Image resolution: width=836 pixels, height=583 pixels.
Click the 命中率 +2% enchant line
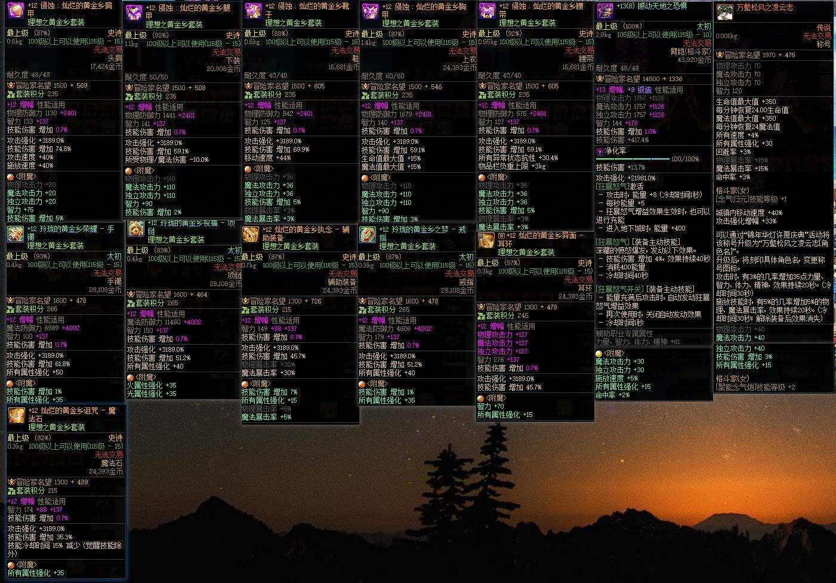(x=613, y=395)
